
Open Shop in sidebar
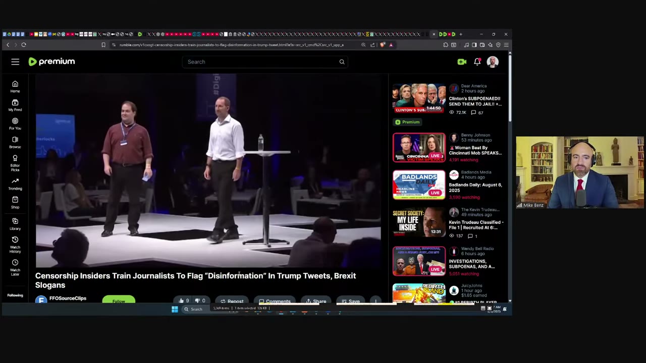15,203
